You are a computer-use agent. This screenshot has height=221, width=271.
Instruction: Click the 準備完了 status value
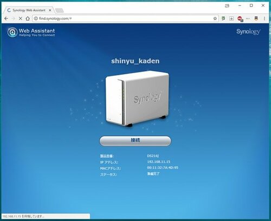[x=153, y=174]
